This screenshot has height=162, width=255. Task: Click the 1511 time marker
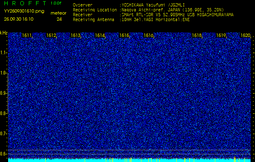point(27,36)
